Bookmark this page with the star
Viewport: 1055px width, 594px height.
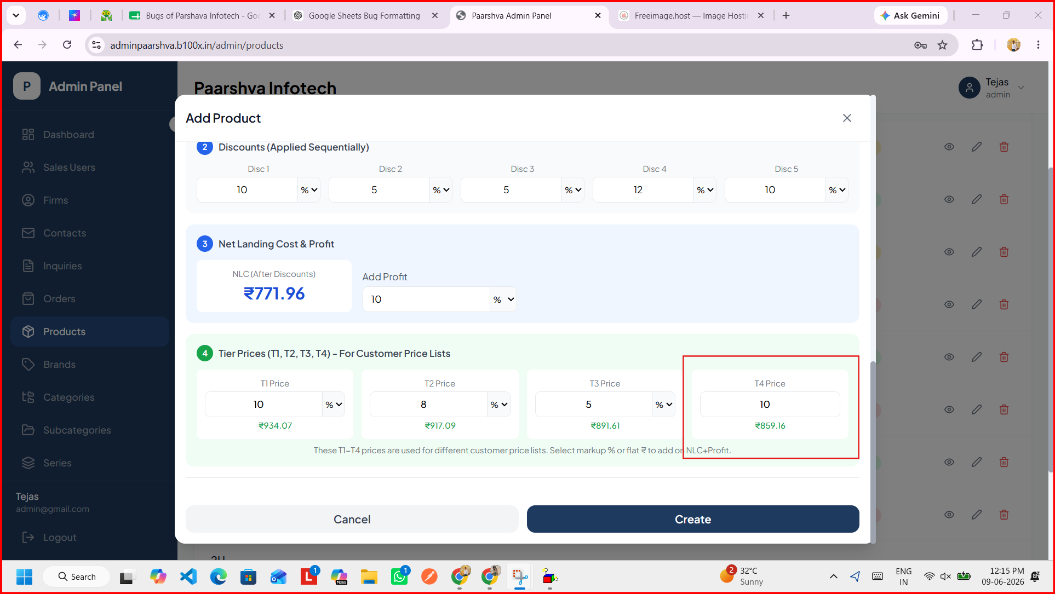[942, 45]
